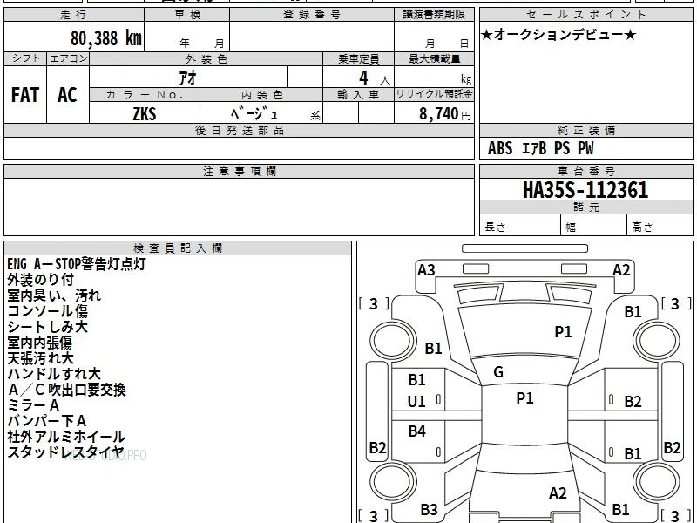Click the 注意事項欄 header
Screen dimensions: 697x523
tap(239, 171)
